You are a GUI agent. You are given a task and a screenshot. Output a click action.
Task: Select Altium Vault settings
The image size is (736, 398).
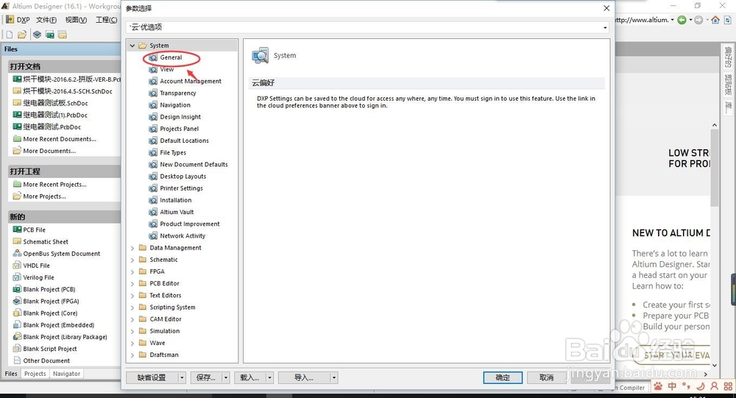(x=177, y=212)
